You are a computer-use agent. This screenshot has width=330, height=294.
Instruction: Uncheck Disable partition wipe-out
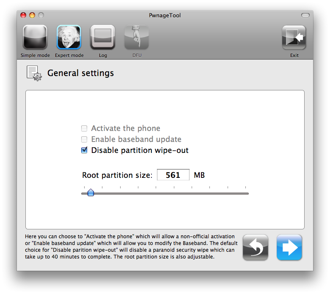click(x=84, y=150)
